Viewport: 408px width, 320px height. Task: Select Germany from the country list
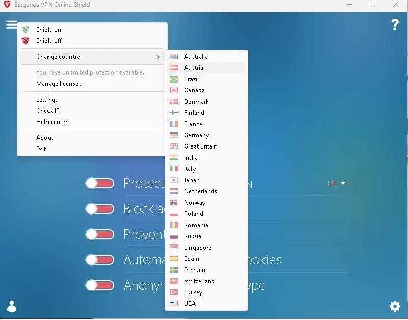coord(197,135)
